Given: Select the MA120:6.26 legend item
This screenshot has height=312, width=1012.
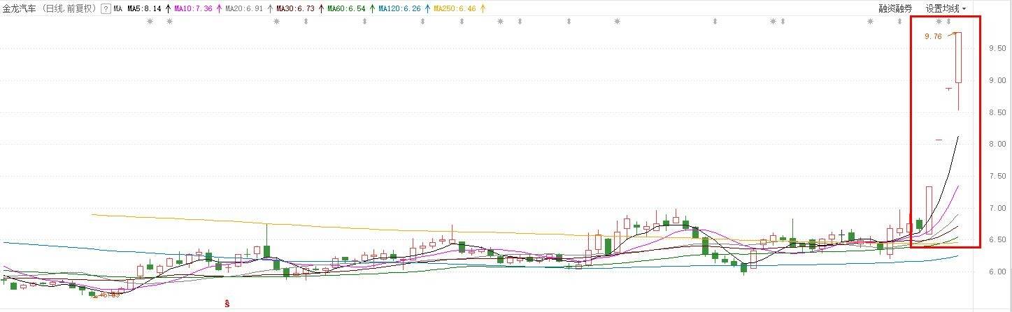Looking at the screenshot, I should tap(401, 9).
